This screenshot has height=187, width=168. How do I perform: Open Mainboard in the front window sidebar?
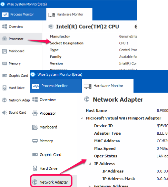tap(53, 127)
